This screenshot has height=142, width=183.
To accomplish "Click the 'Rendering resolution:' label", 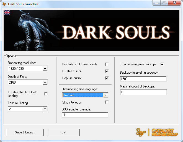I will 22,63.
